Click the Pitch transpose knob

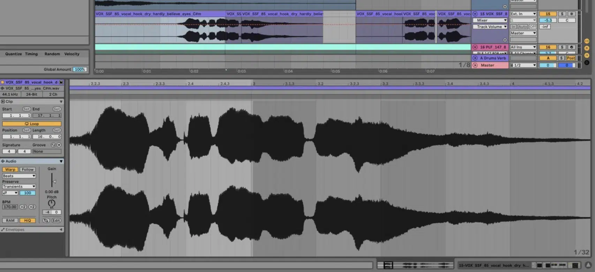(52, 203)
